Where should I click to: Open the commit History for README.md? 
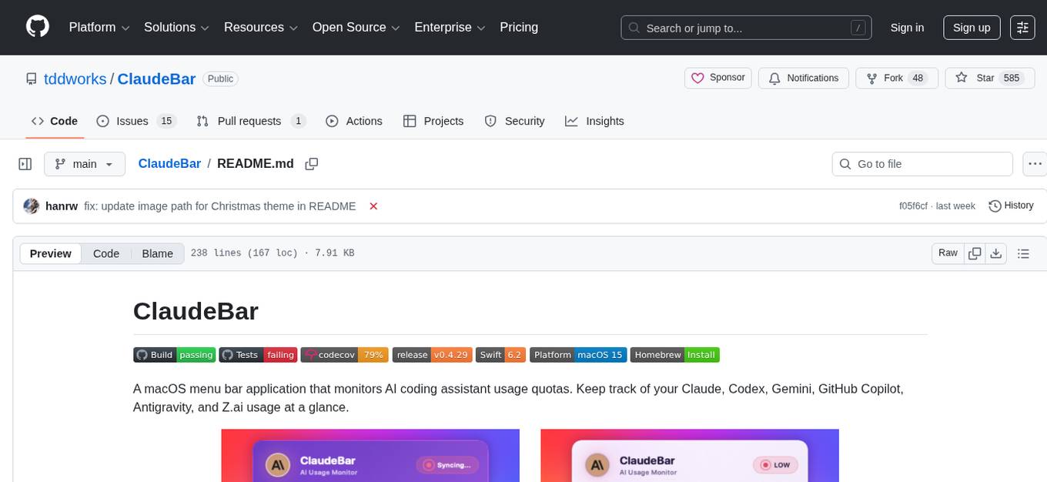(1011, 206)
